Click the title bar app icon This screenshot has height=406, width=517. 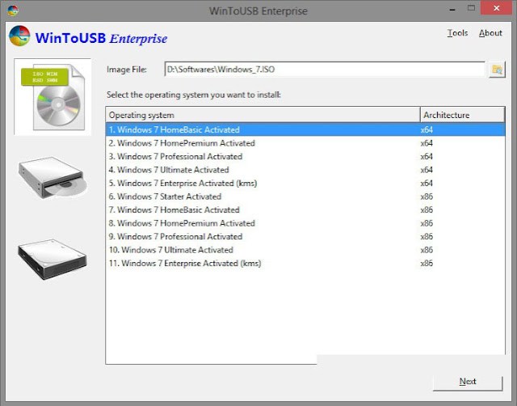click(x=13, y=11)
